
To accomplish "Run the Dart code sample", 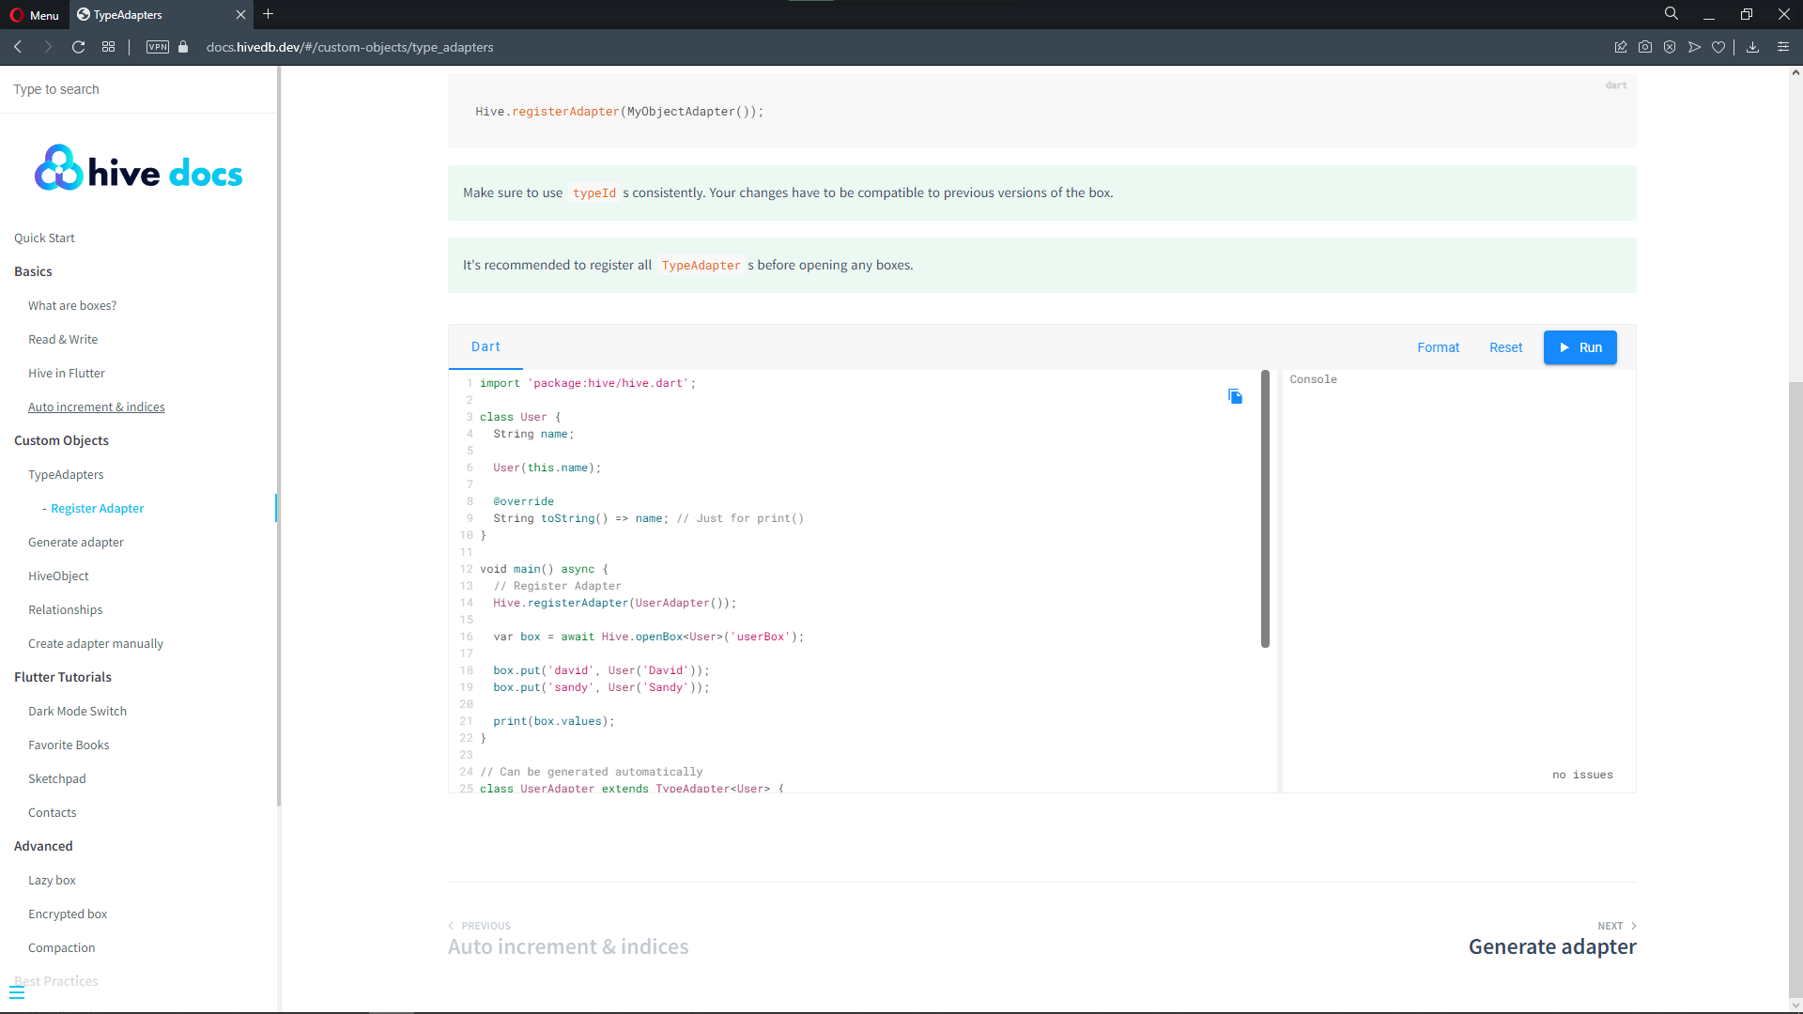I will pyautogui.click(x=1580, y=347).
